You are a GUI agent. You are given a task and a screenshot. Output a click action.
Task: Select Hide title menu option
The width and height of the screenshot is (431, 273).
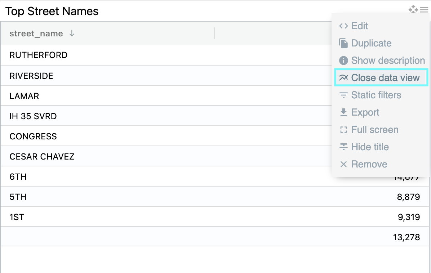pyautogui.click(x=370, y=147)
